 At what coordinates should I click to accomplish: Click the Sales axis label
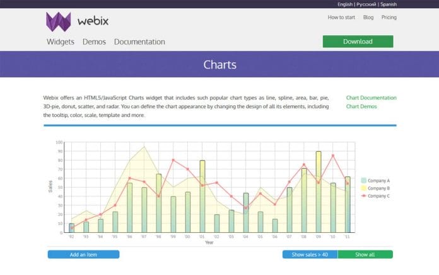pos(50,186)
